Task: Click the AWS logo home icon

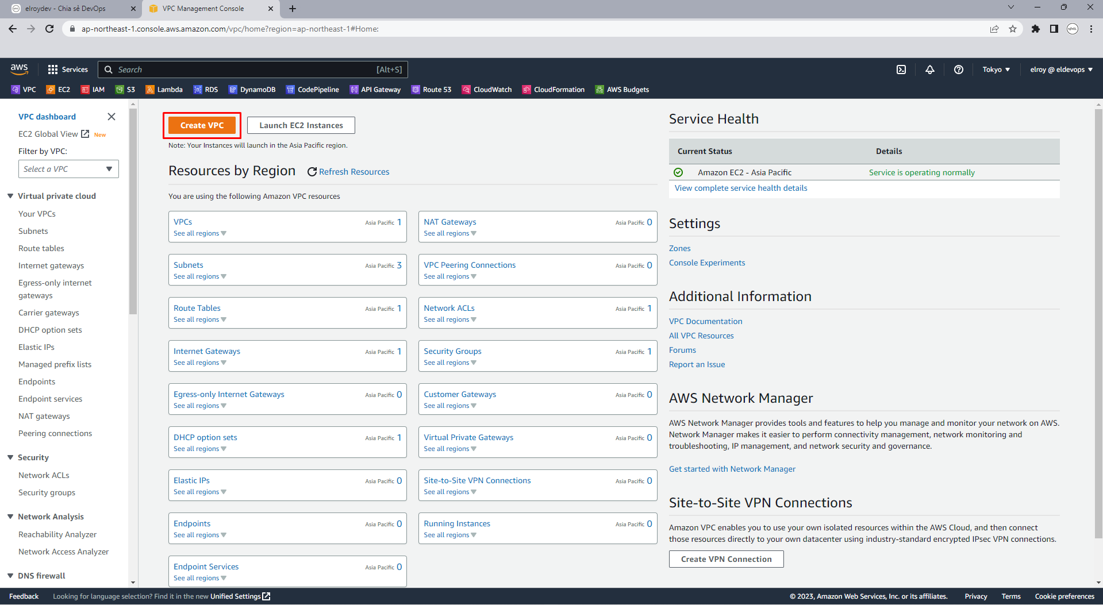Action: (19, 69)
